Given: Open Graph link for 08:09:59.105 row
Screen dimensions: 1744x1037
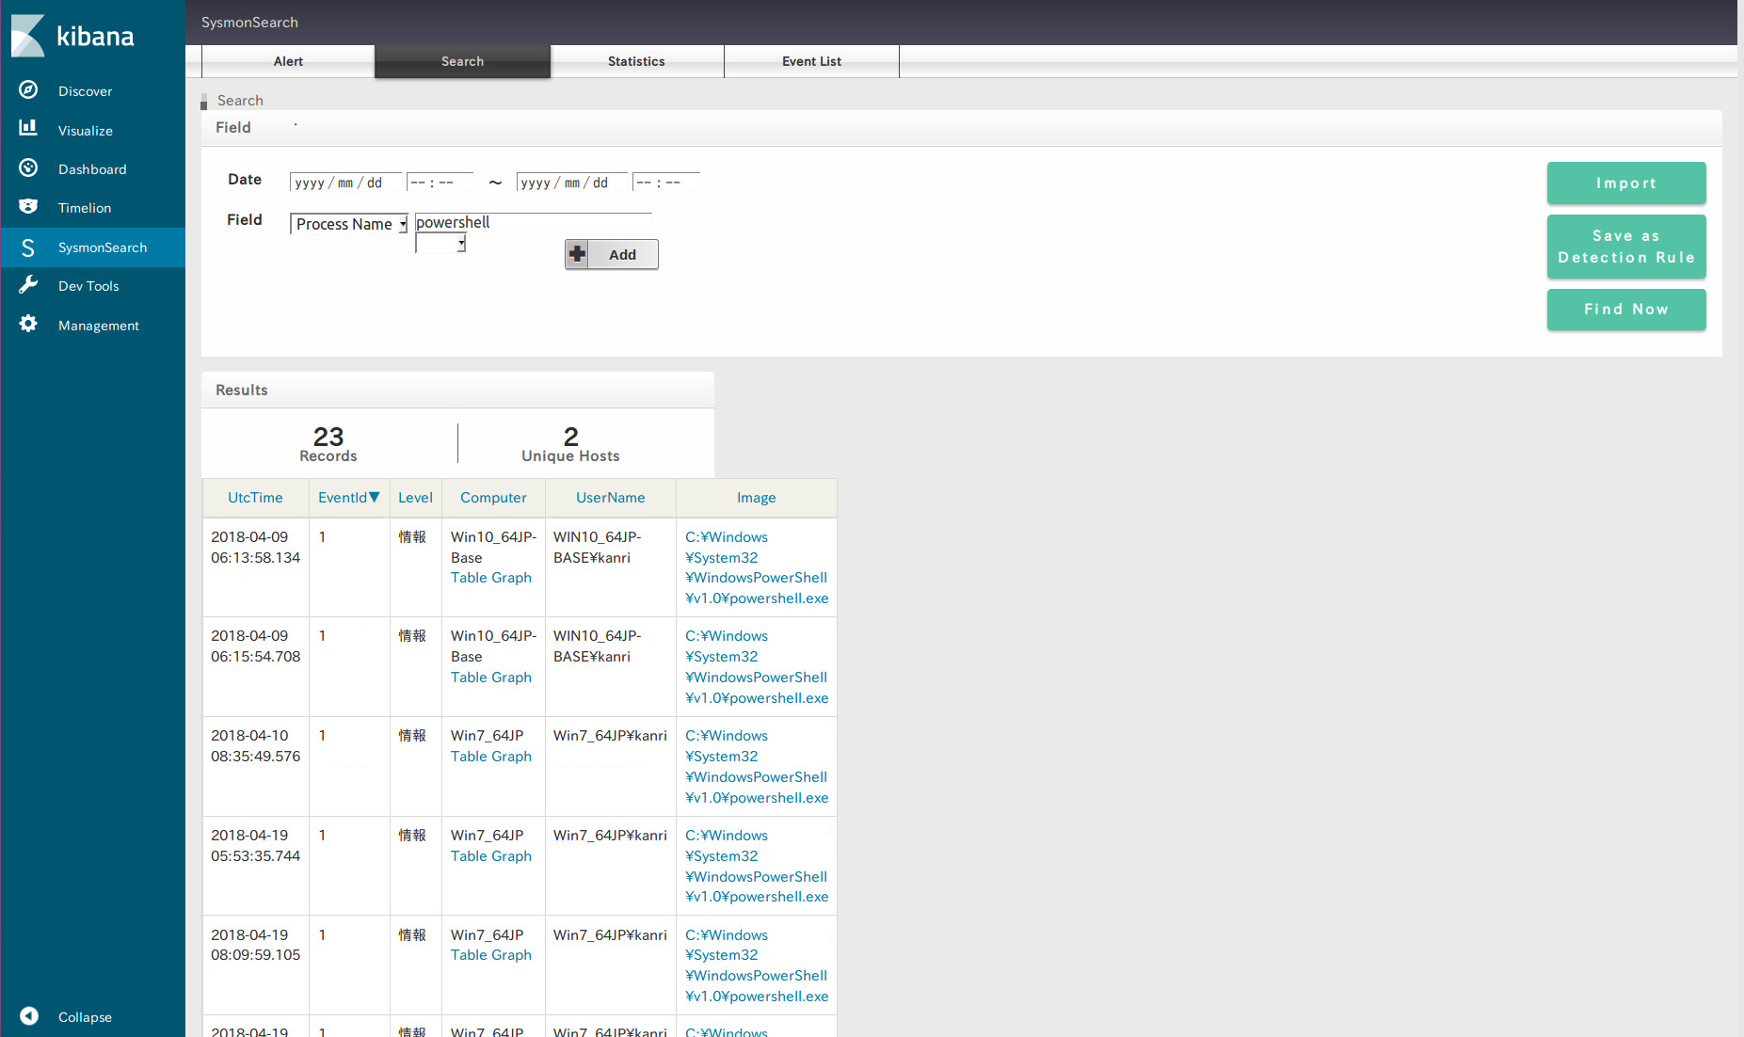Looking at the screenshot, I should coord(511,955).
